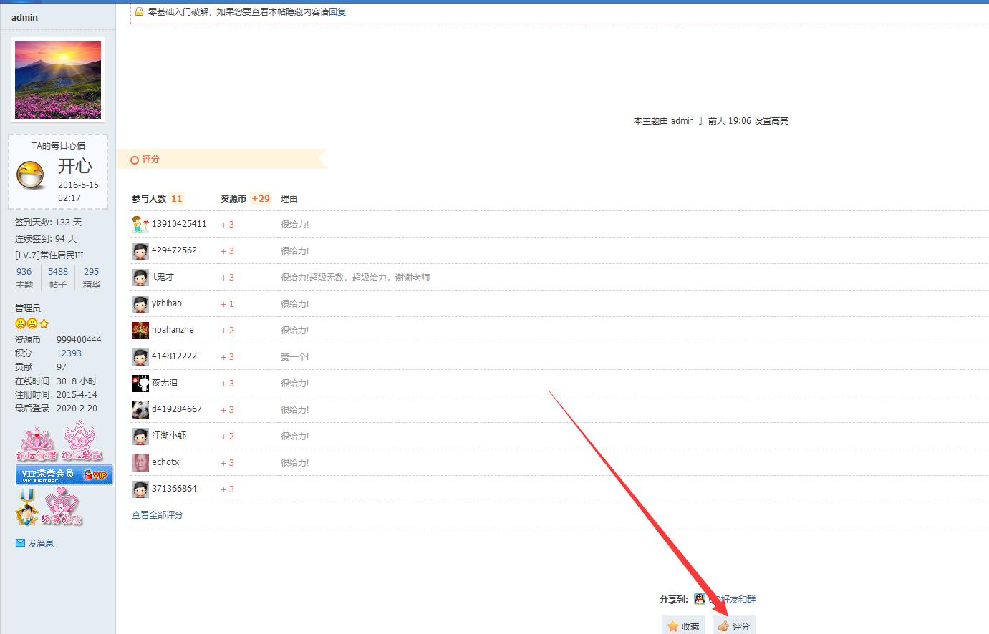Click the 理由 column header
This screenshot has height=634, width=989.
click(x=289, y=199)
